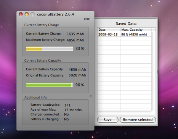The height and width of the screenshot is (139, 178).
Task: Click the Battery-Loadcycles: label
Action: point(45,105)
